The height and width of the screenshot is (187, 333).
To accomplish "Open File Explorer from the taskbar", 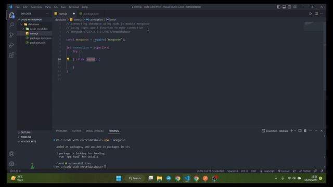I will point(159,178).
